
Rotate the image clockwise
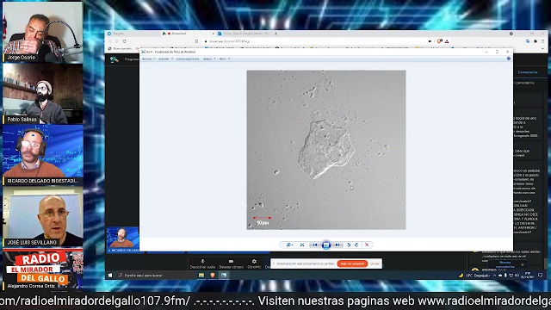point(356,245)
